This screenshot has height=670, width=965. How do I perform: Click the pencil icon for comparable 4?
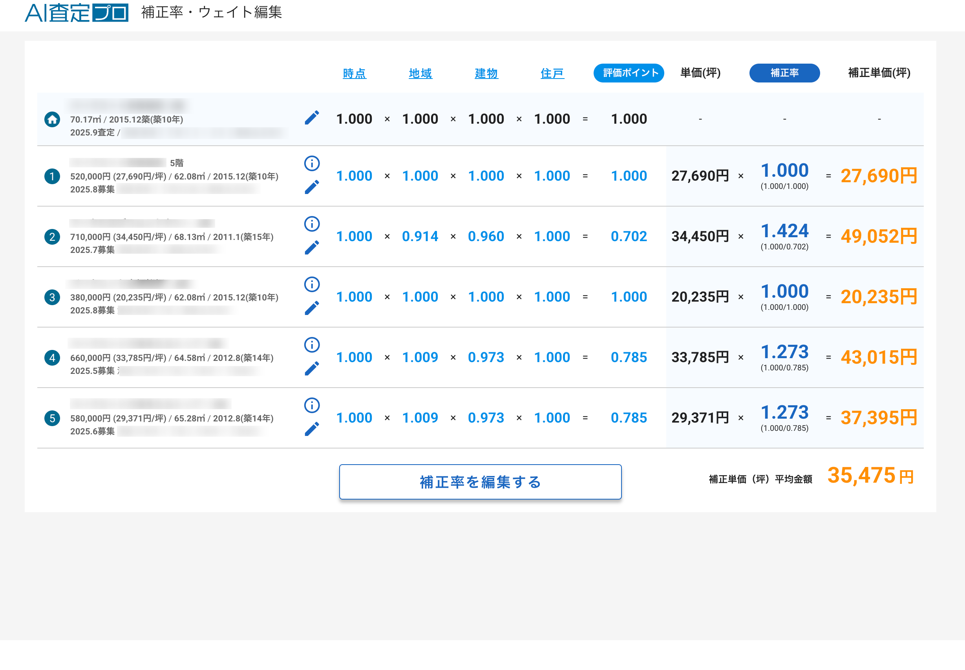tap(312, 369)
